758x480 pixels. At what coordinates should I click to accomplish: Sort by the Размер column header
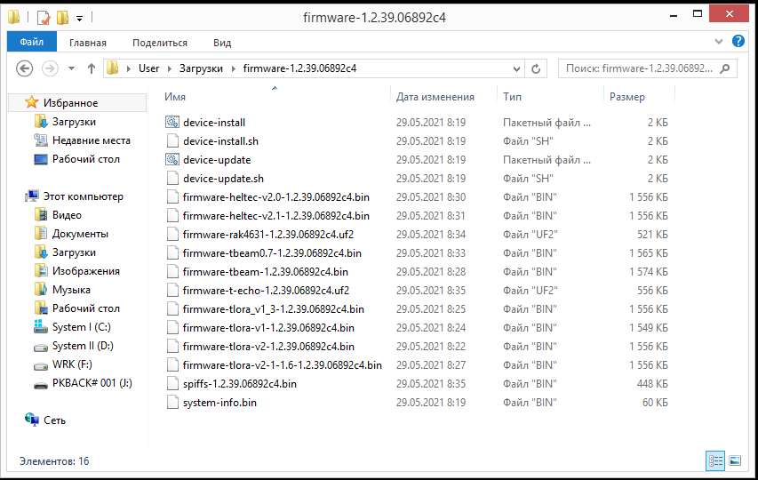[627, 97]
